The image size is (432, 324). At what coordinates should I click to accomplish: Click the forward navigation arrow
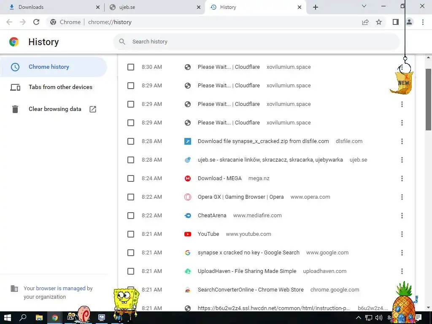pos(23,22)
